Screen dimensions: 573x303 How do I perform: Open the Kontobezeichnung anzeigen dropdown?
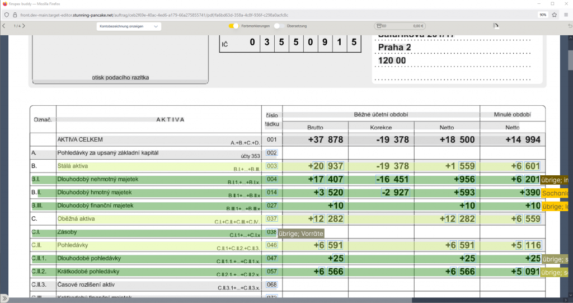[x=129, y=26]
